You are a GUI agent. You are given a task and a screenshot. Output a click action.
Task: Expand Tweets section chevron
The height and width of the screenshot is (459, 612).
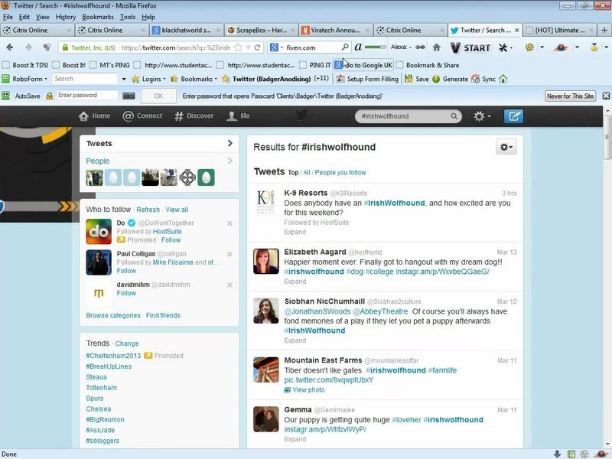point(230,143)
